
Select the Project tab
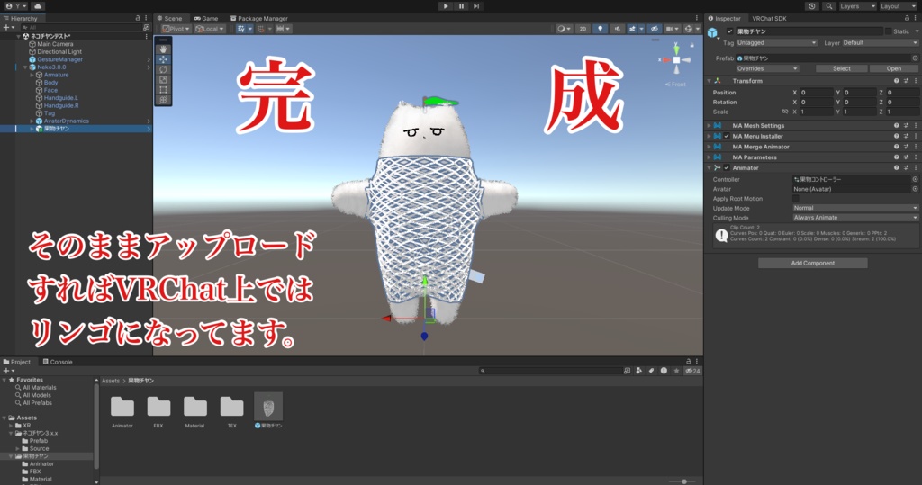16,362
